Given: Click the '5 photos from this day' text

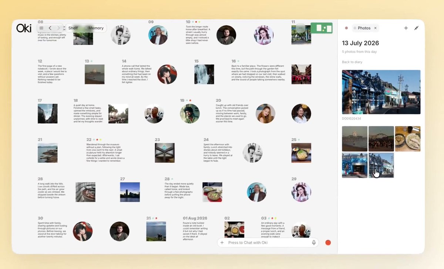Looking at the screenshot, I should 359,52.
